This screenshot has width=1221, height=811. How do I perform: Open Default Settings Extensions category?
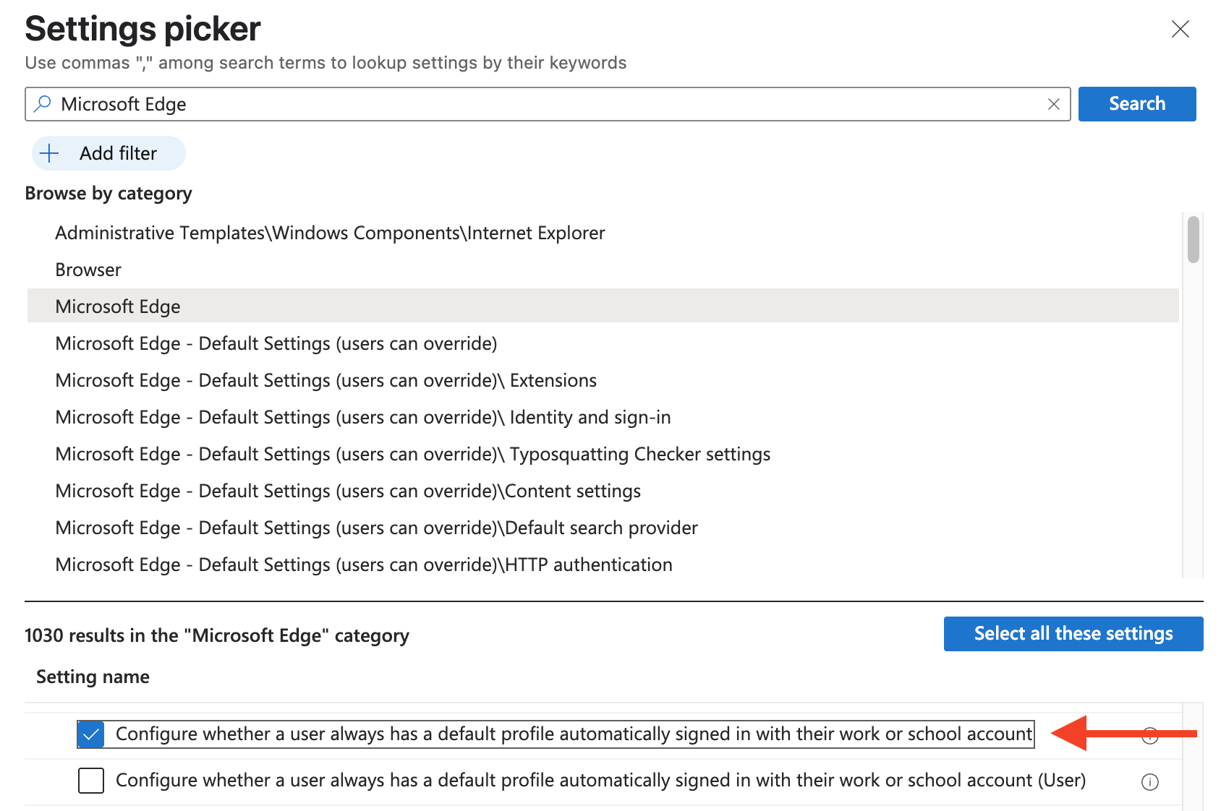click(x=326, y=380)
